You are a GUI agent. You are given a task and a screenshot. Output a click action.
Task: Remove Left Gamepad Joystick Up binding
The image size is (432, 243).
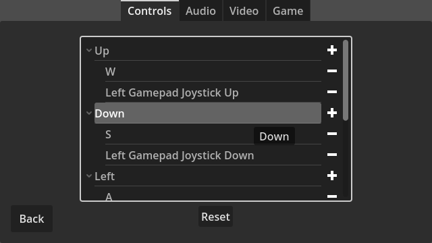(x=332, y=92)
